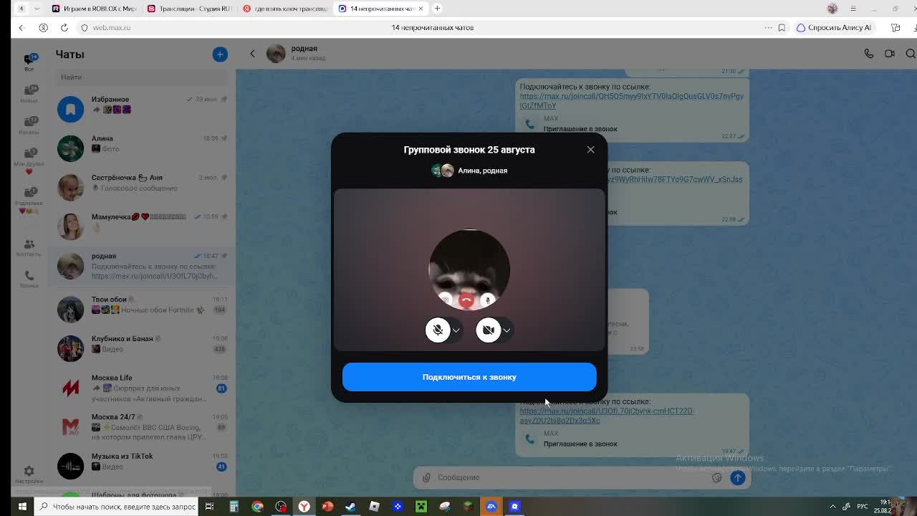Expand microphone device options arrow
The image size is (917, 516).
pyautogui.click(x=456, y=330)
